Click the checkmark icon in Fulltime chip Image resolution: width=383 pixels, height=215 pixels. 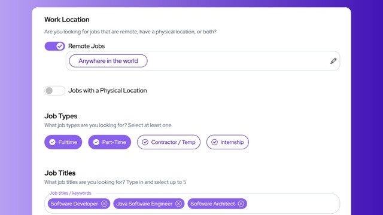coord(52,142)
